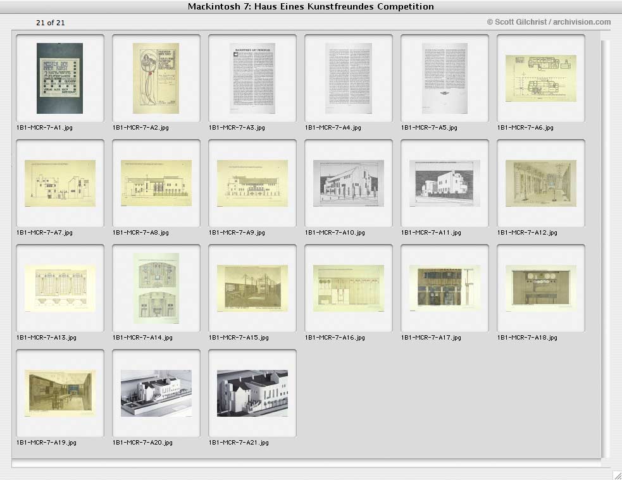
Task: Click filename label 1B1-MCR-7-A11.jpg
Action: (431, 233)
